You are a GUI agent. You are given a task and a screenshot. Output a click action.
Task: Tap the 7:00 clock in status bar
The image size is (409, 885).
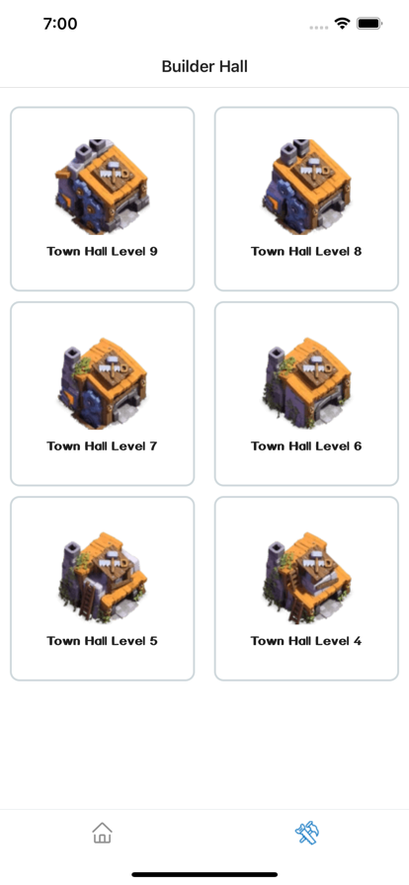click(60, 24)
